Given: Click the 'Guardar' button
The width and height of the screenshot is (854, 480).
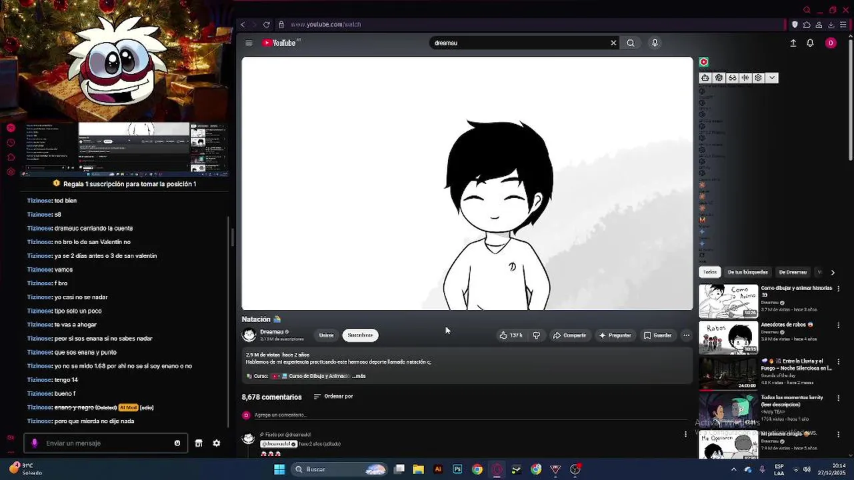Looking at the screenshot, I should pos(657,335).
